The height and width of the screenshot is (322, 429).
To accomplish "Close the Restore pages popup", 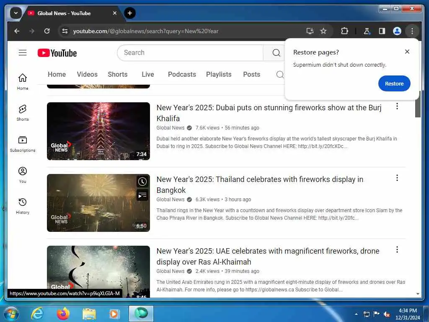I will click(x=407, y=52).
